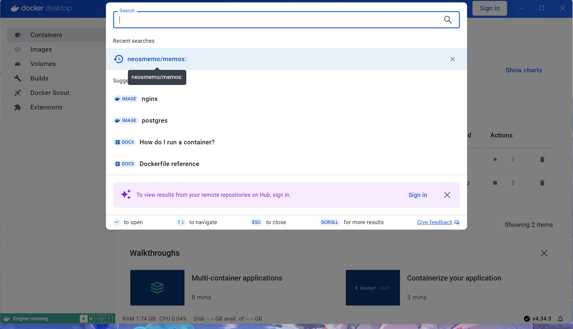Screen dimensions: 573x329
Task: Stop the second container
Action: tap(495, 183)
